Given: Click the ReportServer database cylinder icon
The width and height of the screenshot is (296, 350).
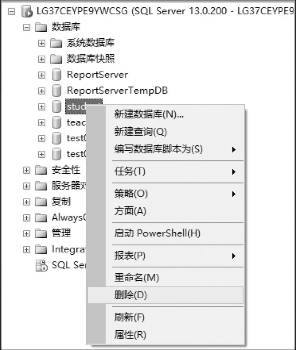Looking at the screenshot, I should click(x=56, y=75).
